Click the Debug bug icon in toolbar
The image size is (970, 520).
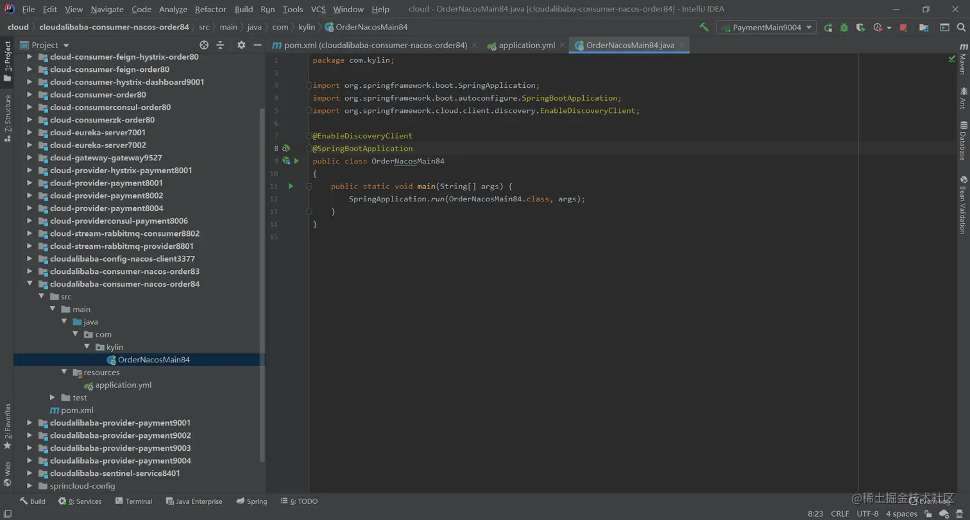tap(844, 28)
